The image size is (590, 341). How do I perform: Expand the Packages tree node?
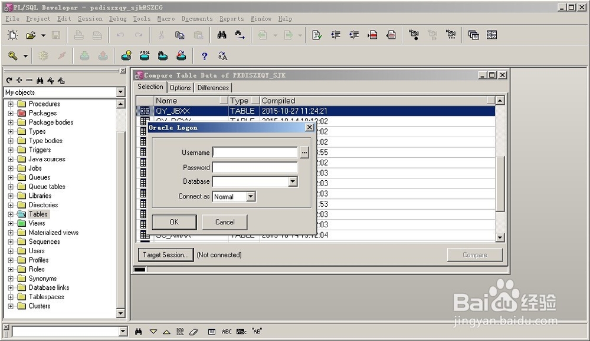tap(11, 113)
